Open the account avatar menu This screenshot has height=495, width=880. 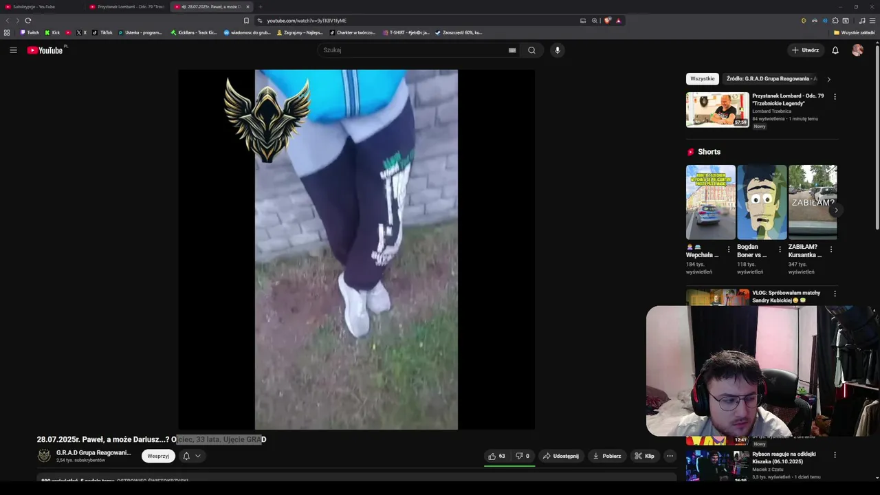point(857,50)
